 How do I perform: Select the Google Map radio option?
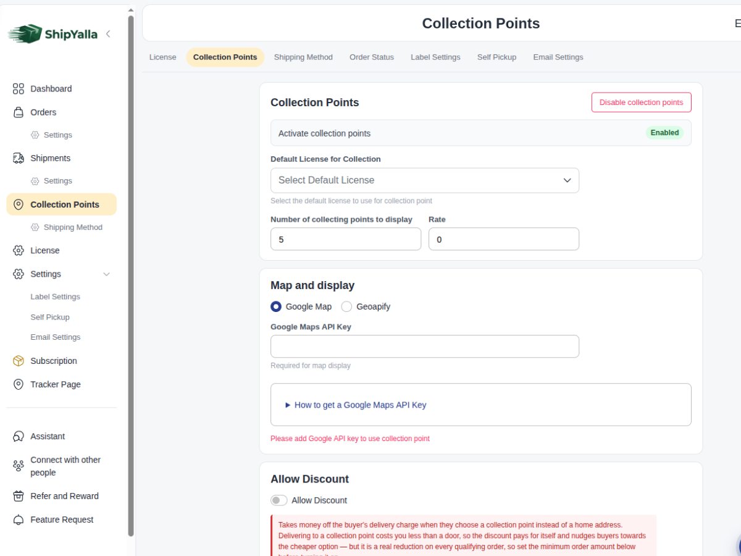[x=276, y=306]
